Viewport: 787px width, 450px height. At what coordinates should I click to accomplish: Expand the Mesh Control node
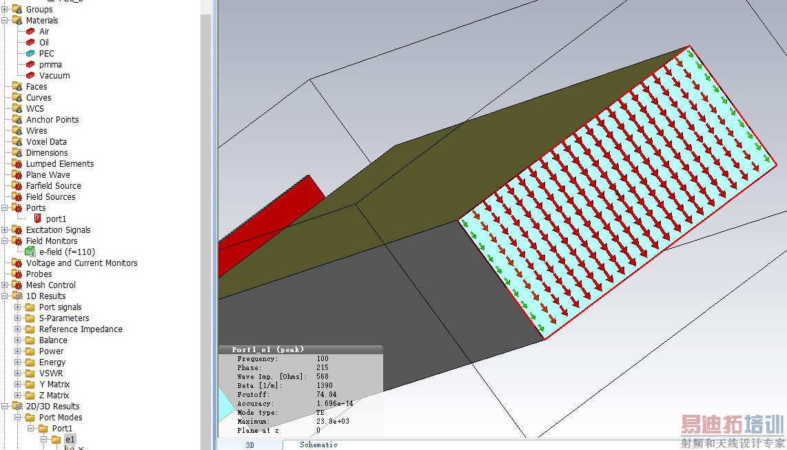click(5, 285)
